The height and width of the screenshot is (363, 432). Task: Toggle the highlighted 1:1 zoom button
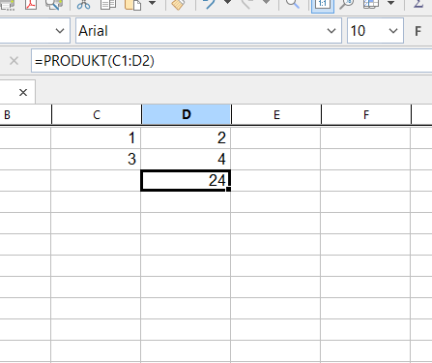pyautogui.click(x=323, y=4)
